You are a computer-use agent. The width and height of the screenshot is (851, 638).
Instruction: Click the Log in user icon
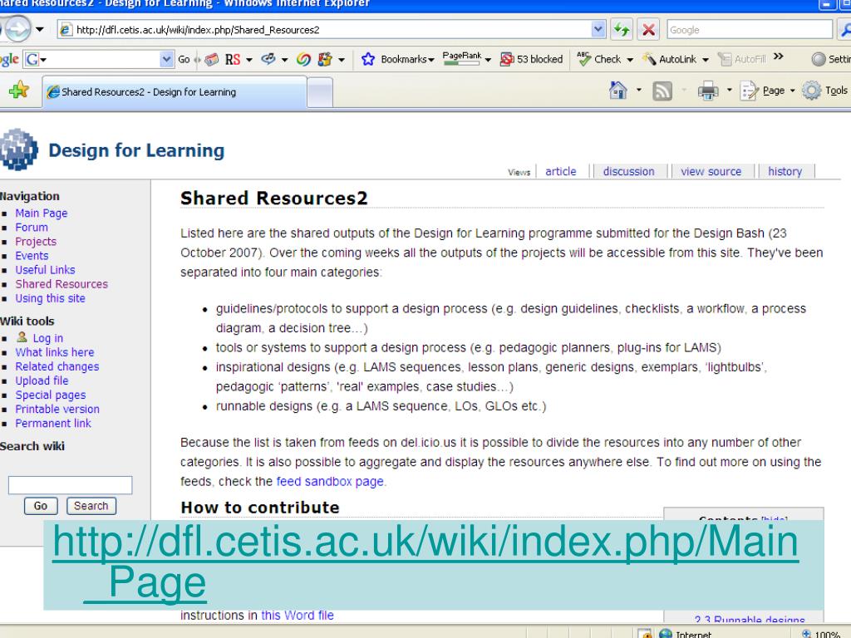point(22,337)
